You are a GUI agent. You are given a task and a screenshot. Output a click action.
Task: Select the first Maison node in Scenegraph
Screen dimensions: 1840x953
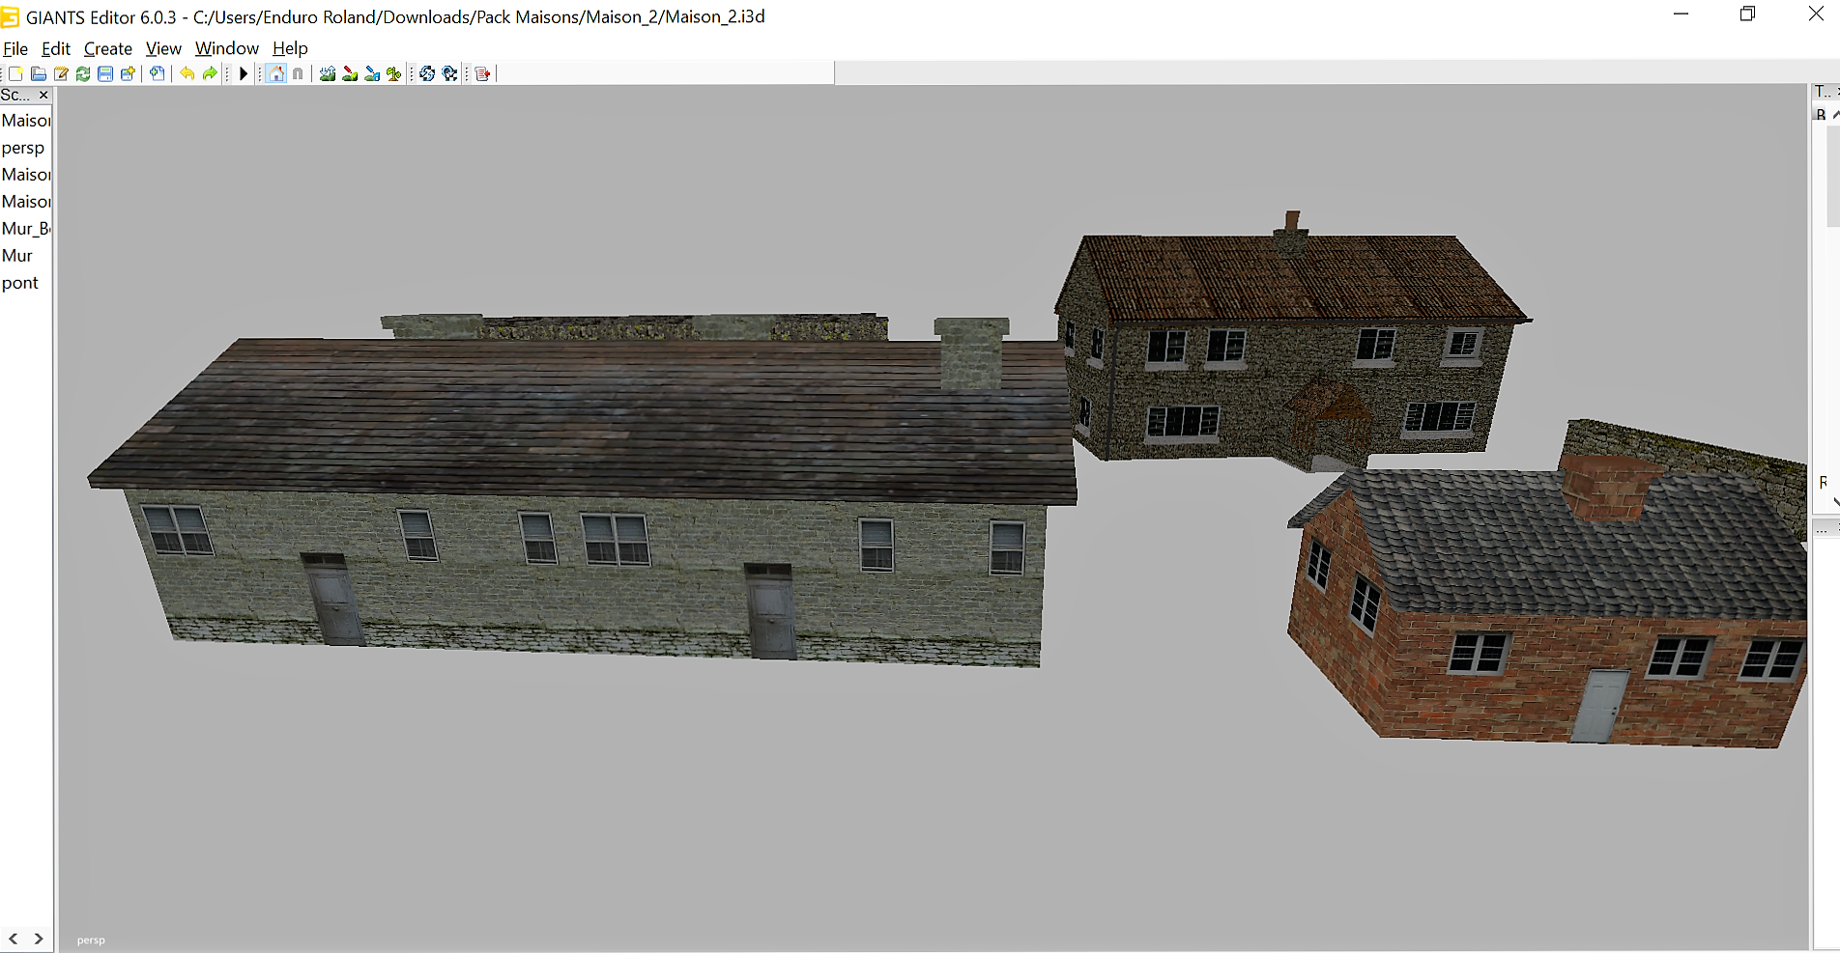(x=26, y=121)
